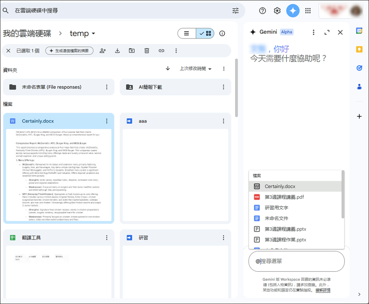Open more options for 研習 shortcut
The height and width of the screenshot is (304, 369).
click(223, 238)
